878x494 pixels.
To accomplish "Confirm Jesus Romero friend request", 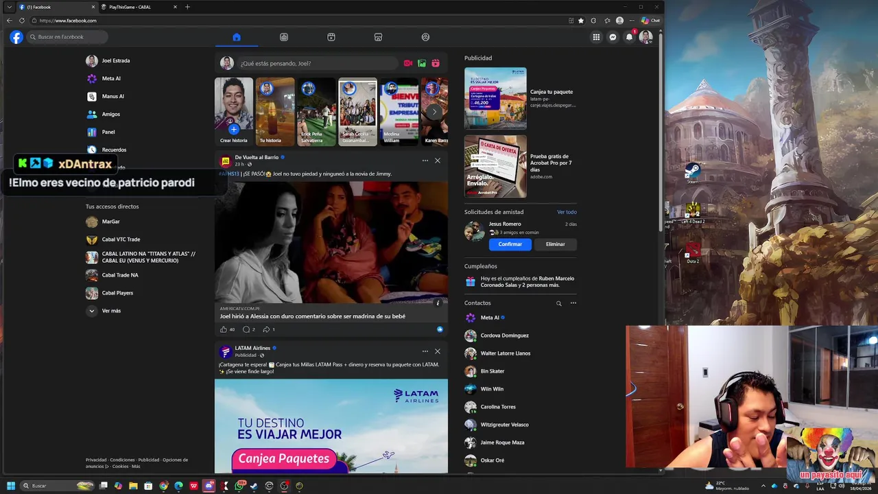I will 510,244.
